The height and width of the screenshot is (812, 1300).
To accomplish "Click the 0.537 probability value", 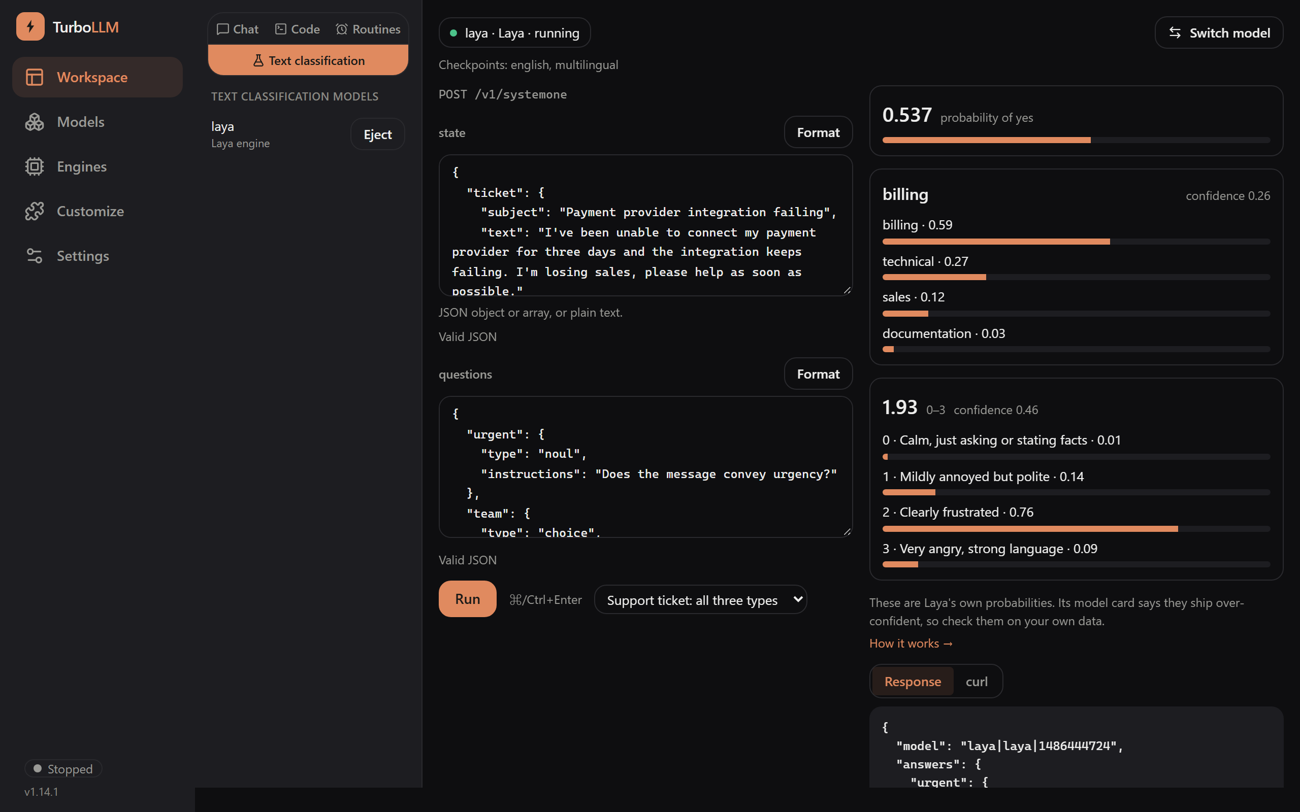I will coord(906,115).
